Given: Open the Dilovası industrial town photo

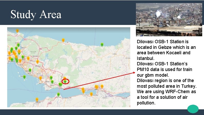Looking at the screenshot, I should coord(169,20).
